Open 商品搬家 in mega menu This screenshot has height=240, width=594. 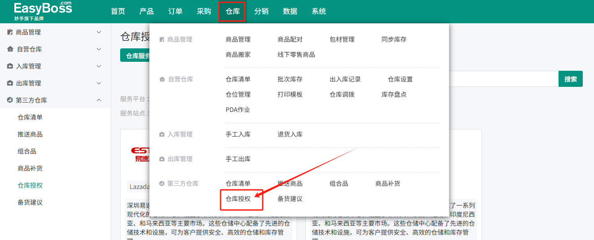click(x=238, y=55)
